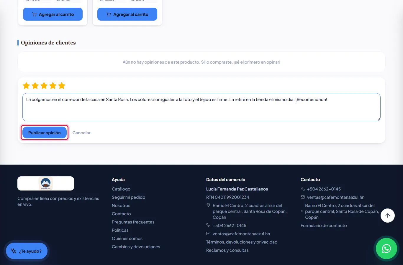Open Reclamos y consultas link
403x265 pixels.
point(227,250)
